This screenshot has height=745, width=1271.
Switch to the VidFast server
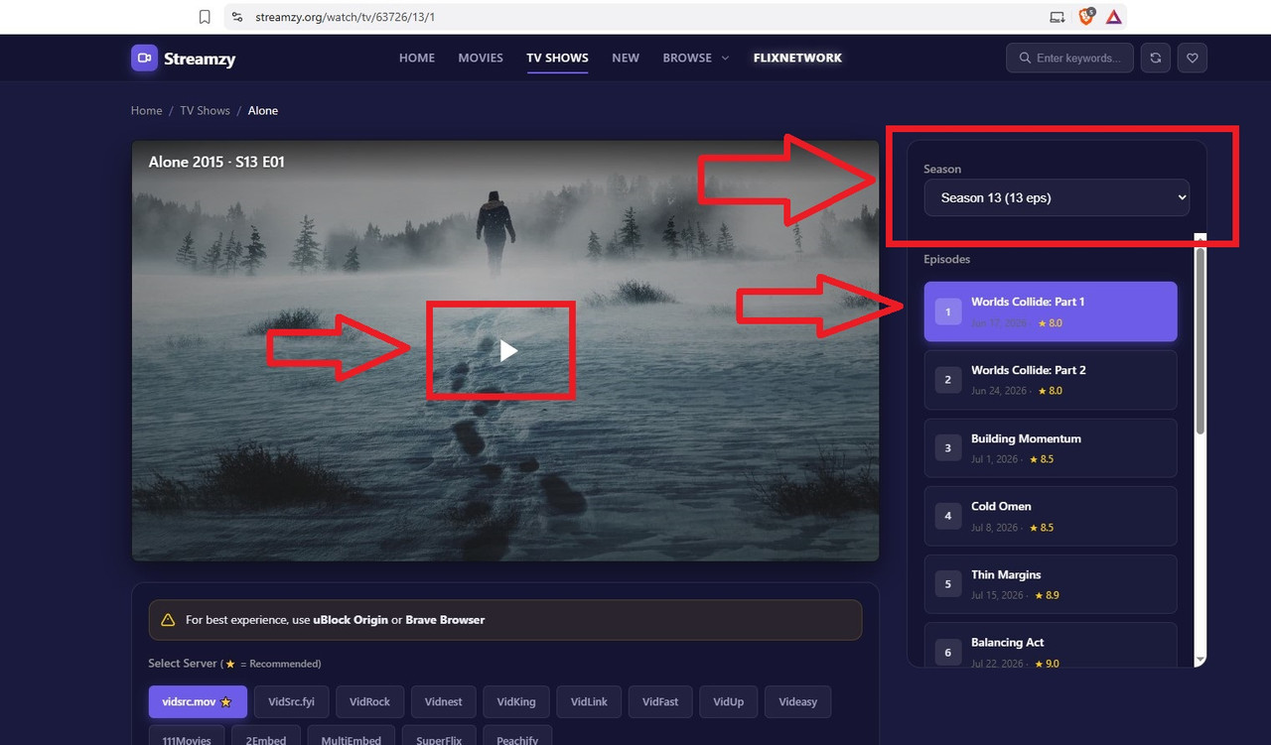pyautogui.click(x=660, y=701)
